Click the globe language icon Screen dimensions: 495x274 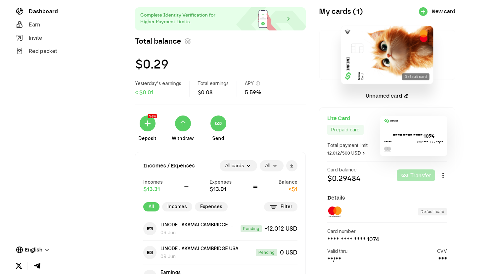click(20, 250)
